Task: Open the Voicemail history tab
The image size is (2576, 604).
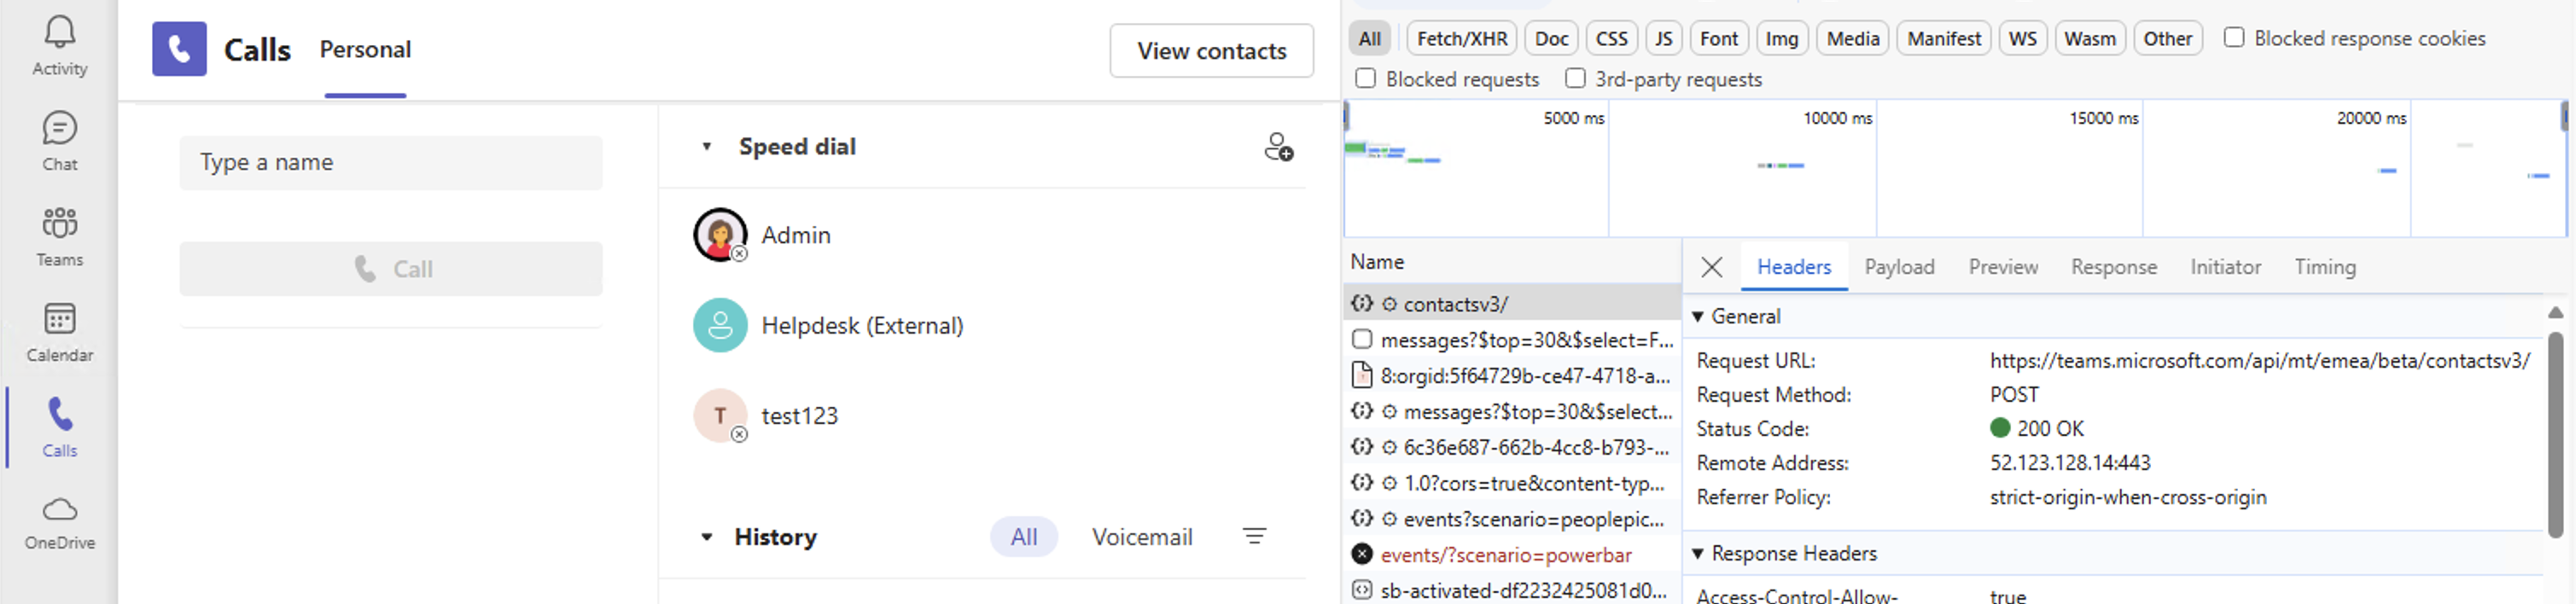Action: [1141, 537]
